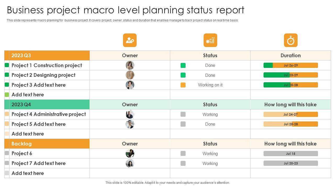335x188 pixels.
Task: Click the Jul 20-23 duration bar
Action: click(291, 163)
